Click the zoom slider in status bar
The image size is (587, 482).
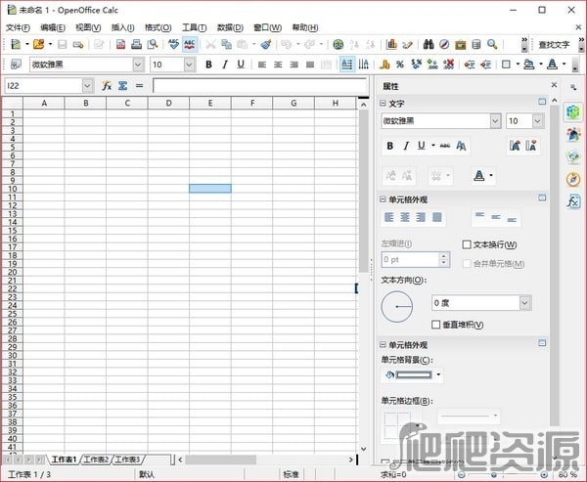point(503,474)
